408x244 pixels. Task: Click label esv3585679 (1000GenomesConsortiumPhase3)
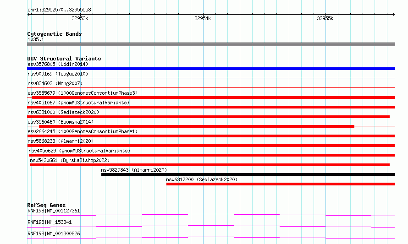coord(83,93)
